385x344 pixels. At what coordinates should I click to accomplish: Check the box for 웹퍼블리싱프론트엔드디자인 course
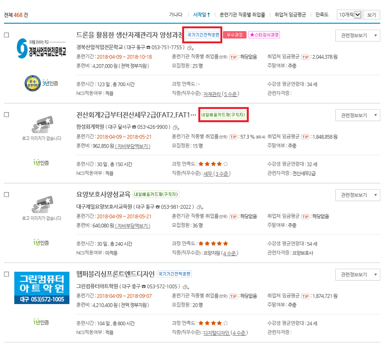coord(7,274)
